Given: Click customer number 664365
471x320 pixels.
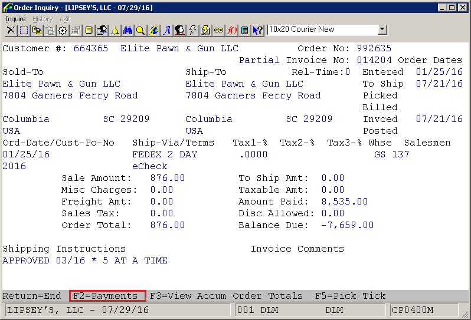Looking at the screenshot, I should coord(91,48).
